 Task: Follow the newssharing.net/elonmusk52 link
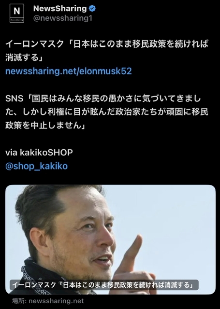[x=69, y=71]
